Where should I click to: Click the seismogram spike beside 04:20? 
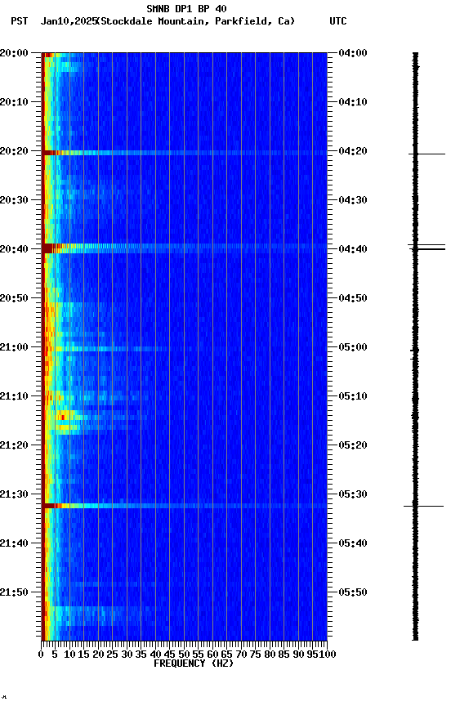click(426, 154)
